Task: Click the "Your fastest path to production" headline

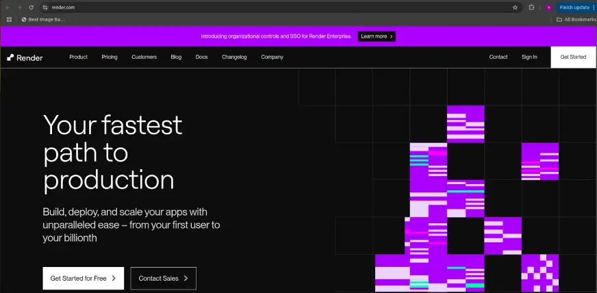Action: [x=113, y=153]
